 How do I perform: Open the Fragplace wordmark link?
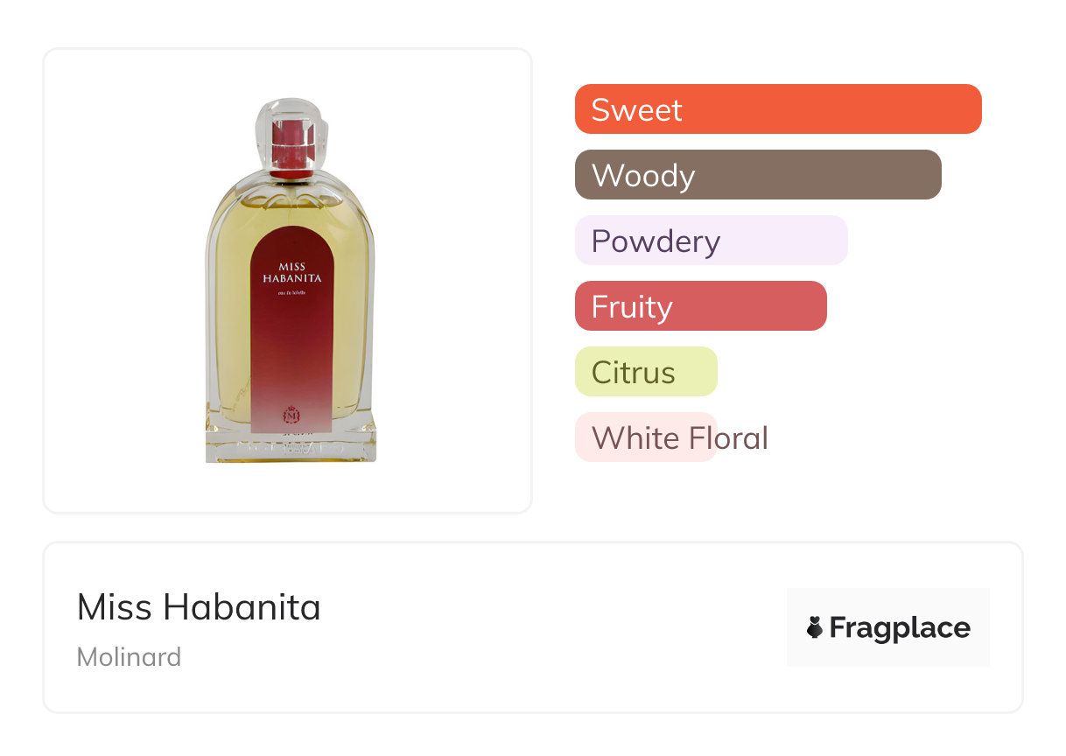900,628
